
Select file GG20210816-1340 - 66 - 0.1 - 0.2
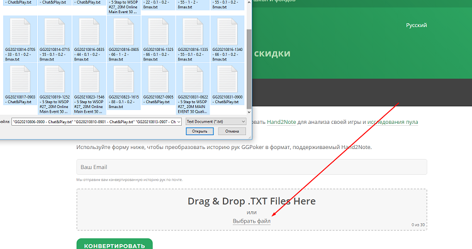click(x=228, y=39)
